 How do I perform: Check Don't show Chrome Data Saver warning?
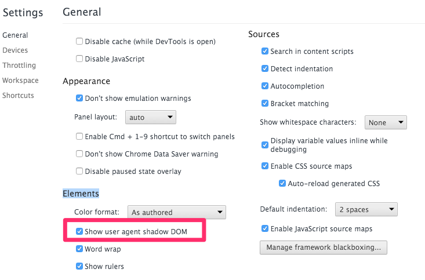pos(79,154)
